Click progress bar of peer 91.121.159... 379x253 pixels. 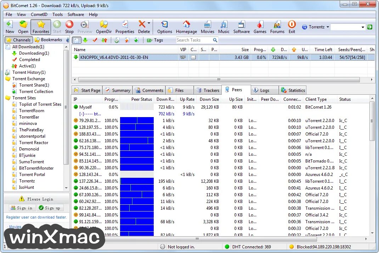pyautogui.click(x=137, y=221)
